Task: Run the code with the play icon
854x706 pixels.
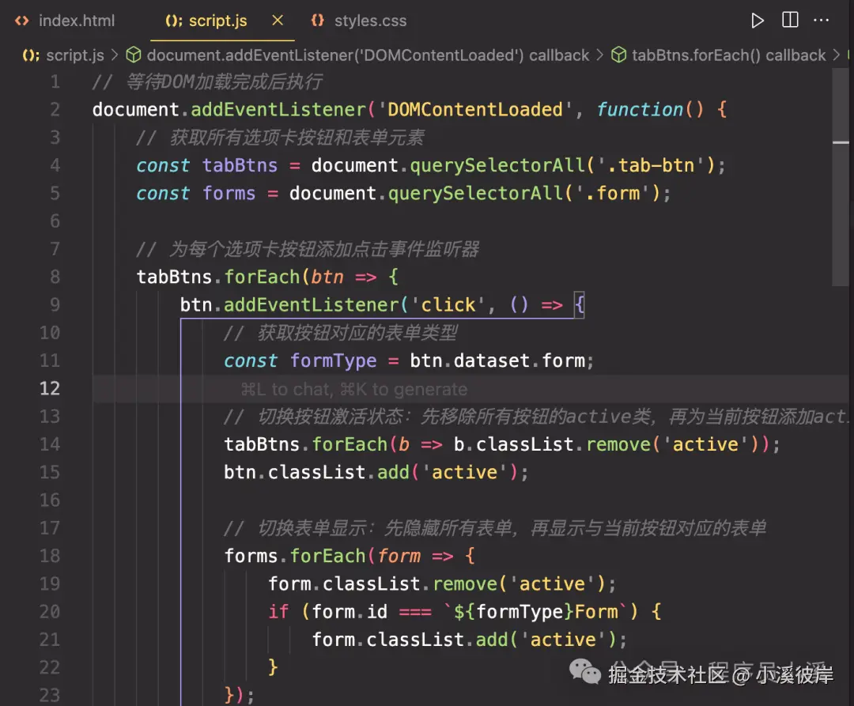Action: coord(757,21)
